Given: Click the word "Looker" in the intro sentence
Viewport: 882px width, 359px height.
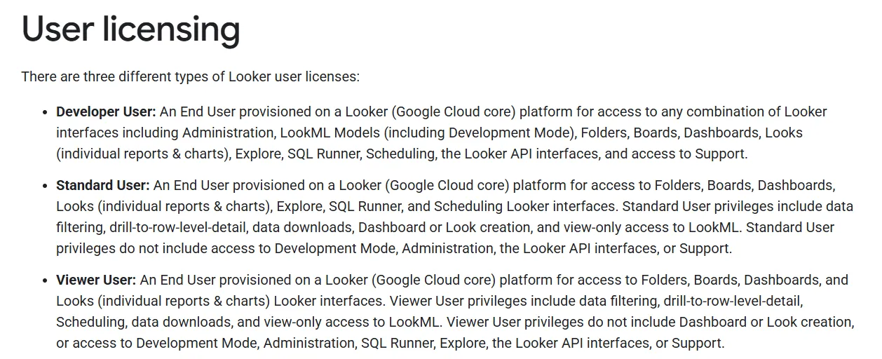Looking at the screenshot, I should tap(248, 76).
